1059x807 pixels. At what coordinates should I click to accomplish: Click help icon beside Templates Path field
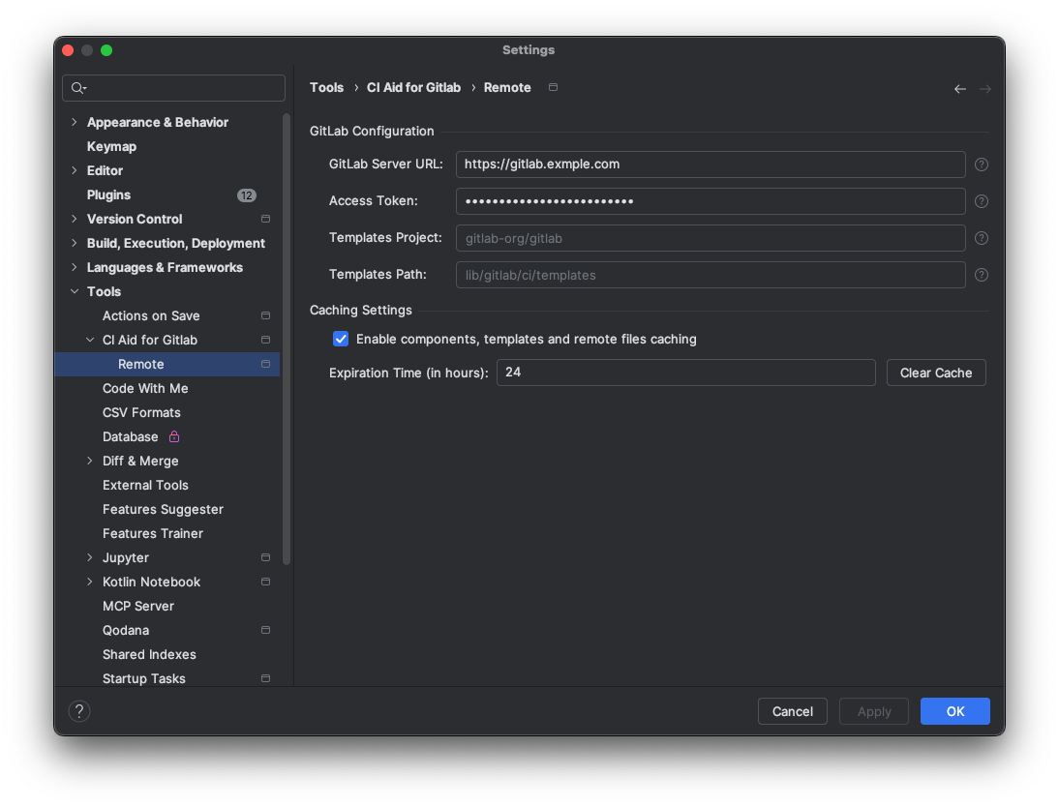pos(982,275)
